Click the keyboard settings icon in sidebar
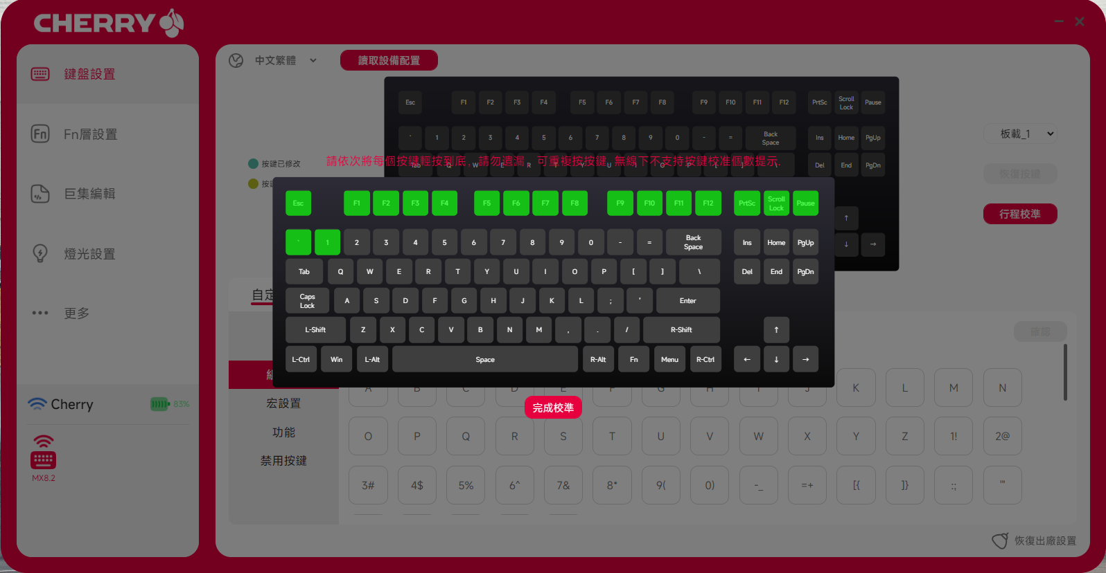Viewport: 1106px width, 573px height. click(x=40, y=74)
